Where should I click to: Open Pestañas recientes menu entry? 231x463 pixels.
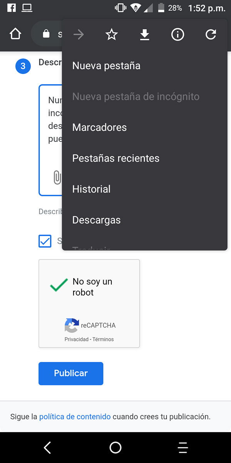(x=115, y=158)
